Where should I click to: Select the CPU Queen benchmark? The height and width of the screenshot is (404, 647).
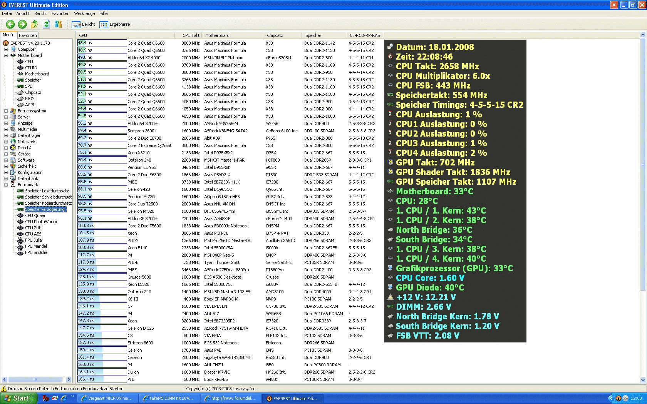click(x=35, y=215)
